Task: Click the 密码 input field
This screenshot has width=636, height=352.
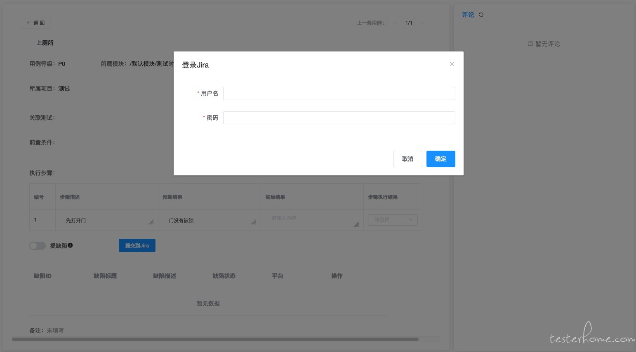Action: (x=339, y=118)
